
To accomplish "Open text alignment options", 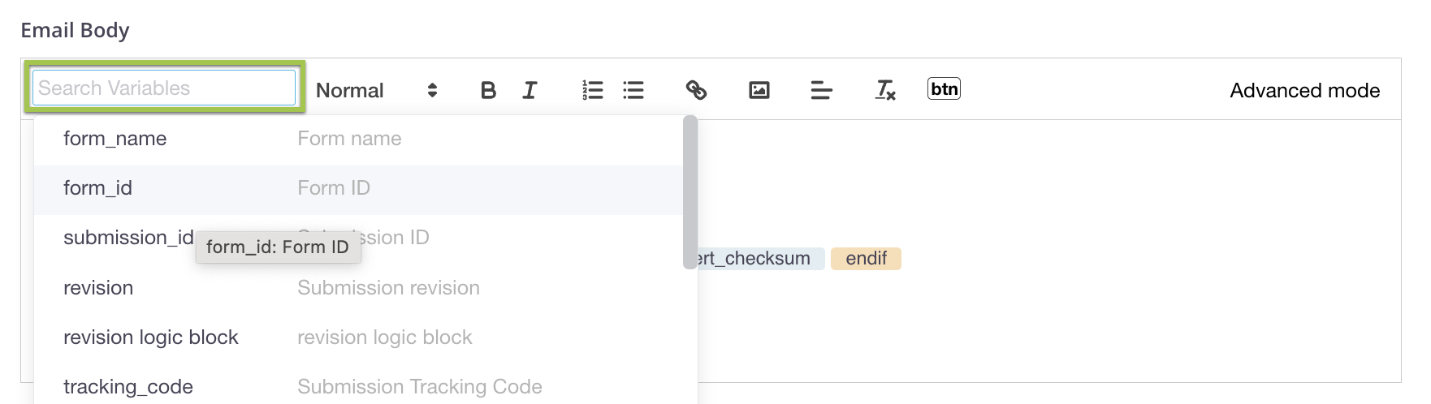I will point(821,90).
